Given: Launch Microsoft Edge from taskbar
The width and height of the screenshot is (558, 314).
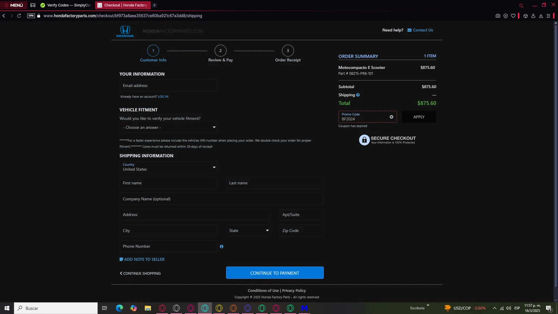Looking at the screenshot, I should (119, 308).
